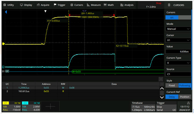Image resolution: width=194 pixels, height=114 pixels.
Task: Click the R/W column header
Action: (63, 84)
